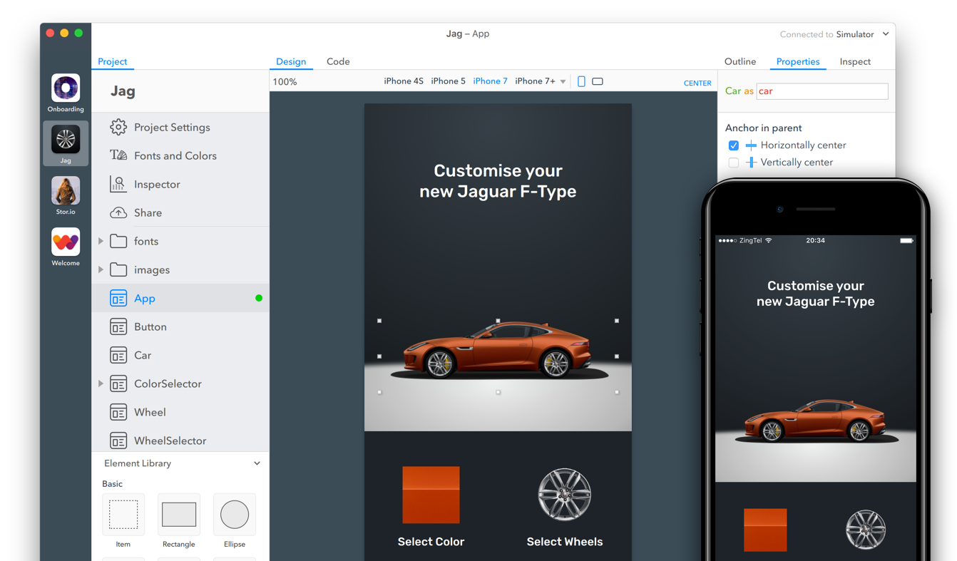This screenshot has width=957, height=561.
Task: Add Rectangle element from library
Action: (178, 514)
